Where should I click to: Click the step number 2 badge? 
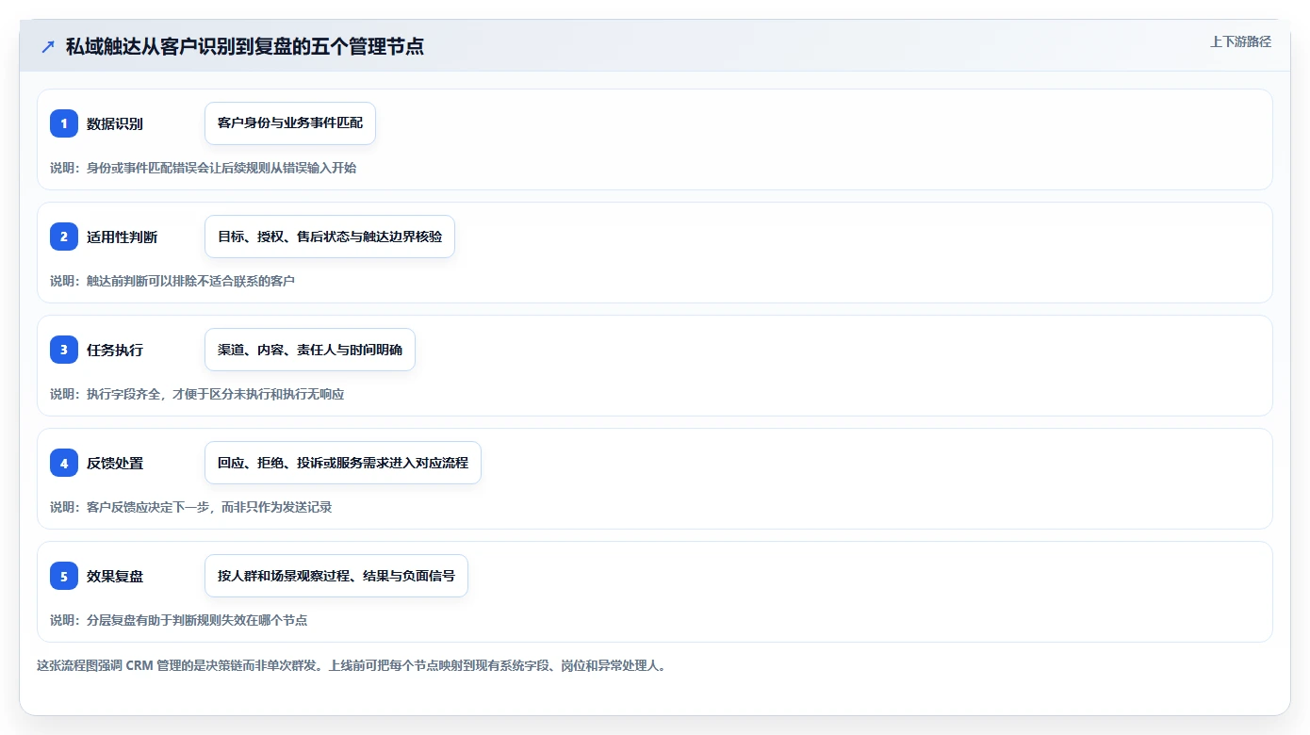(x=64, y=237)
